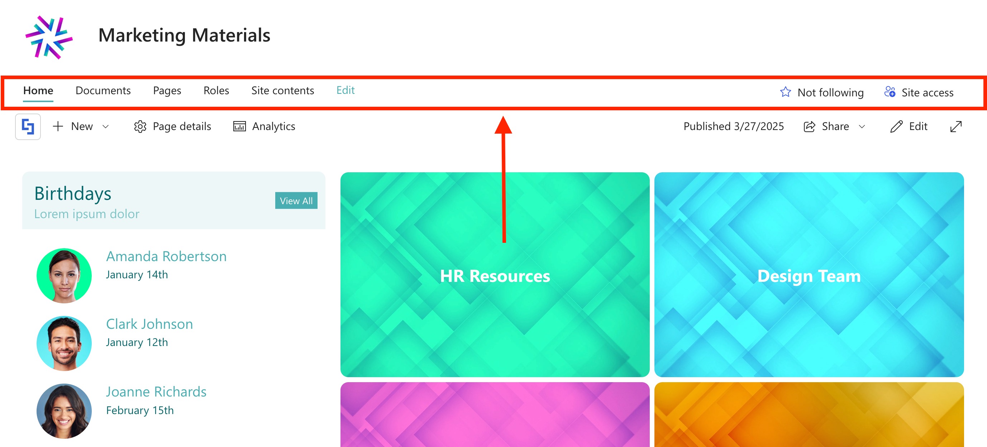Open Page details gear icon

(x=140, y=126)
